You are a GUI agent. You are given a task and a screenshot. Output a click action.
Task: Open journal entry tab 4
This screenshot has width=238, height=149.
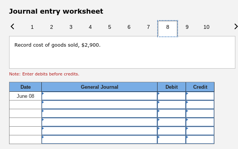pyautogui.click(x=90, y=27)
